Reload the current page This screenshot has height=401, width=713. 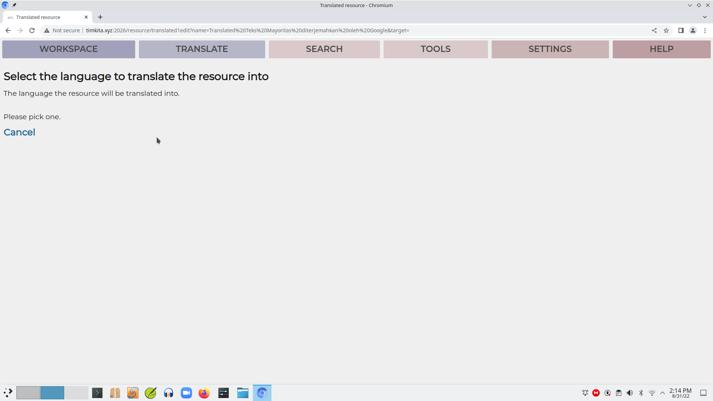pyautogui.click(x=32, y=30)
